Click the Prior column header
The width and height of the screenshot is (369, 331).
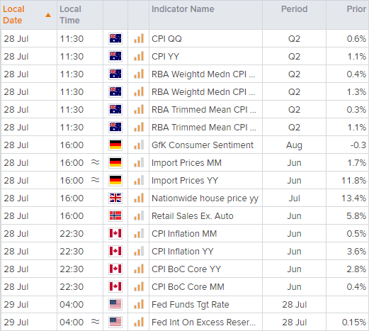tap(356, 9)
